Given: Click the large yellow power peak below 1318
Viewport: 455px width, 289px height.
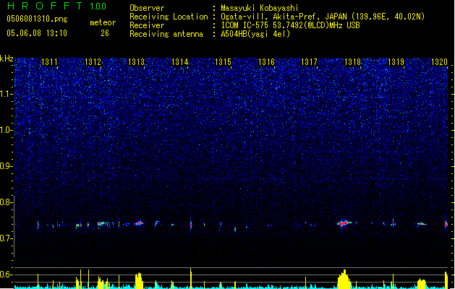Looking at the screenshot, I should (344, 280).
